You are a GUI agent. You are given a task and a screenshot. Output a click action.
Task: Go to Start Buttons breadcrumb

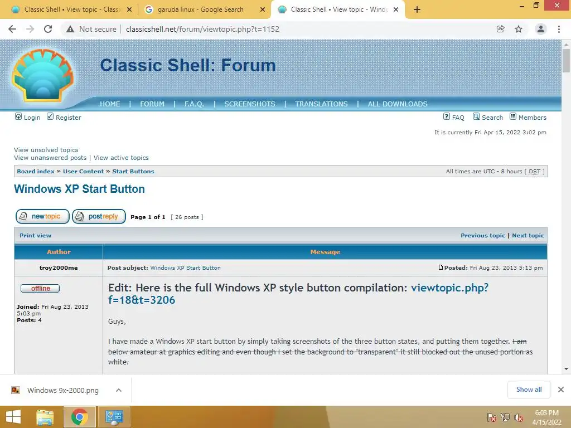click(133, 172)
